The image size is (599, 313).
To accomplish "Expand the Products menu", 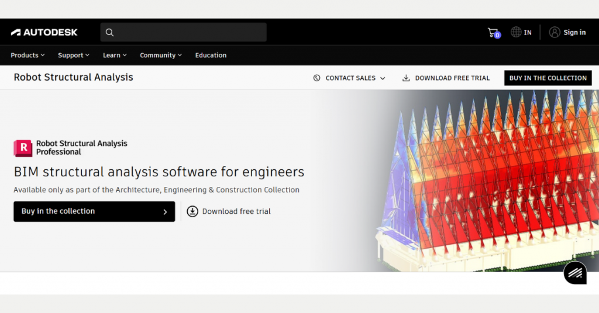I will pos(27,55).
